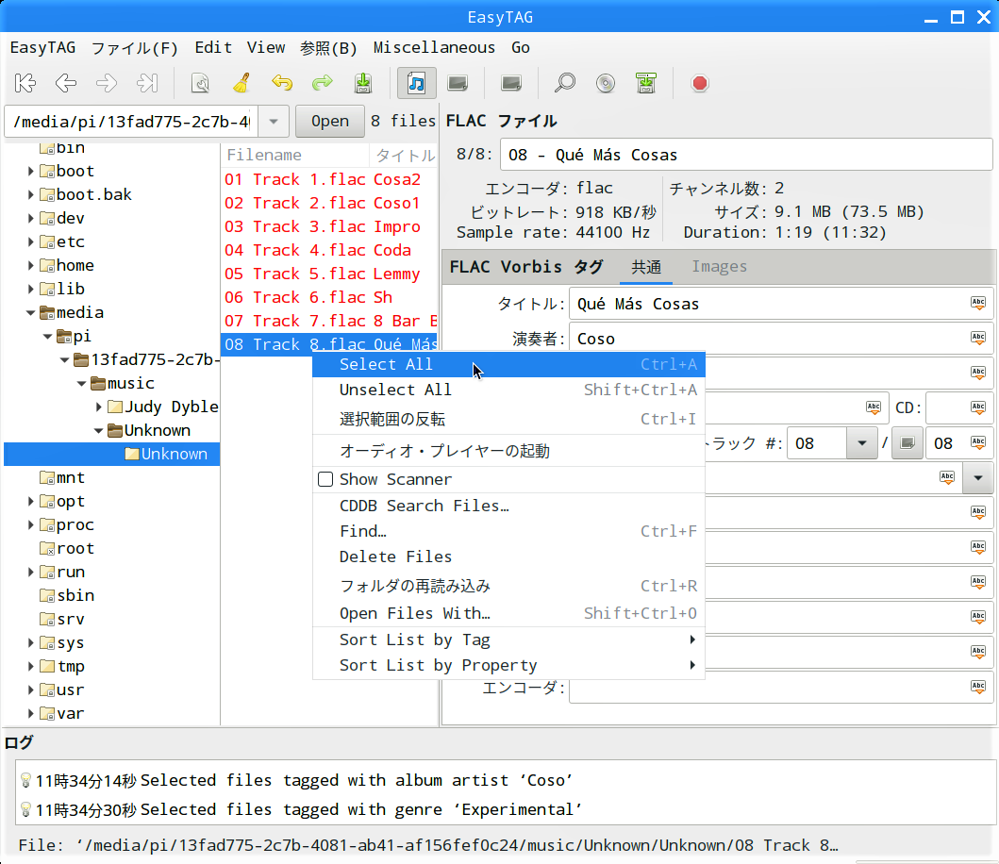Screen dimensions: 999x864
Task: Select the selected Unknown subfolder
Action: click(174, 454)
